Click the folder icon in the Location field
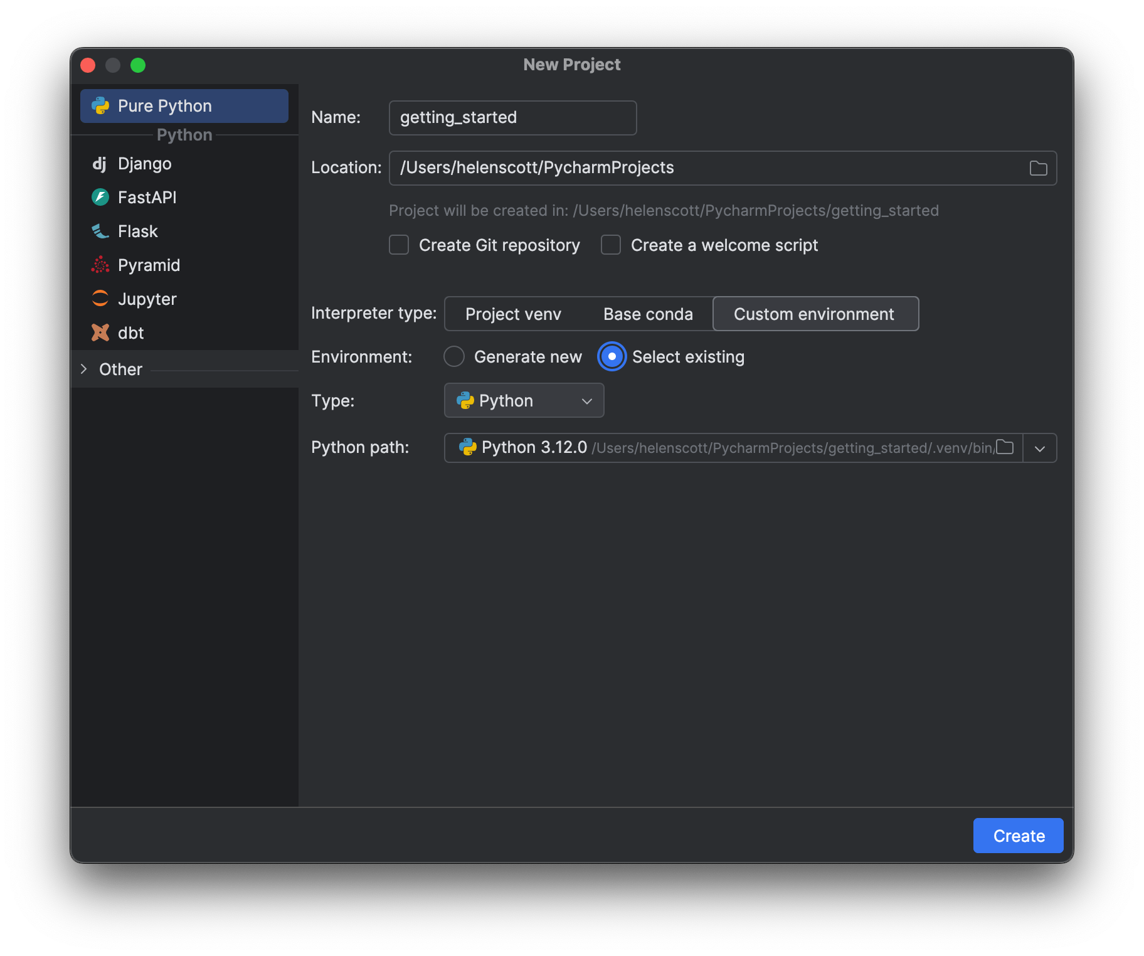The height and width of the screenshot is (956, 1144). click(x=1038, y=168)
